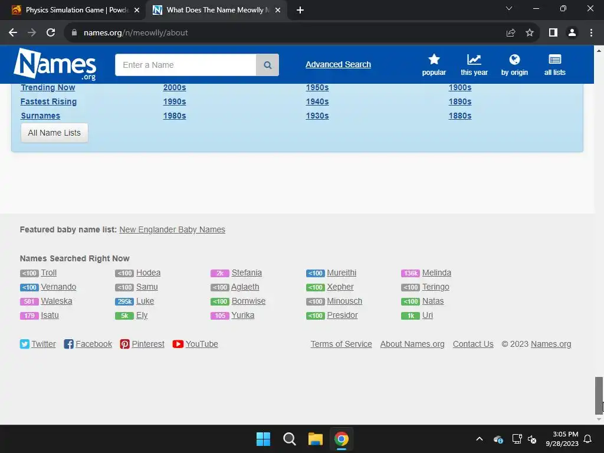
Task: Open the Chrome profile icon
Action: point(572,33)
